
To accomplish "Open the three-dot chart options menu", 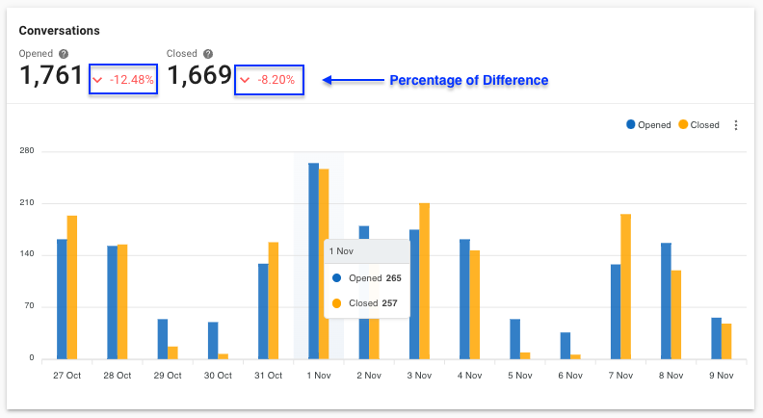I will click(736, 125).
